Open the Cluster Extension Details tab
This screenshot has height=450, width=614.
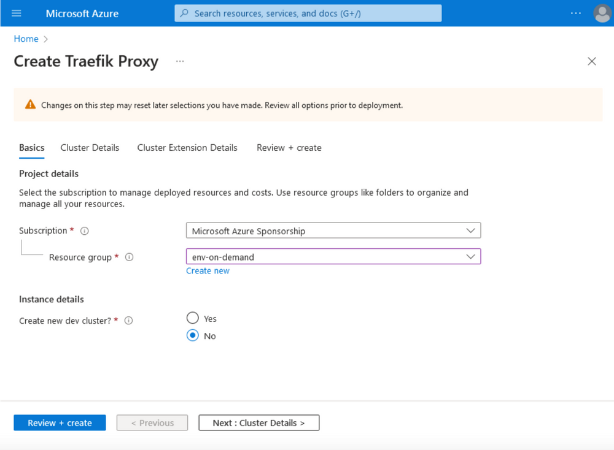[x=187, y=148]
